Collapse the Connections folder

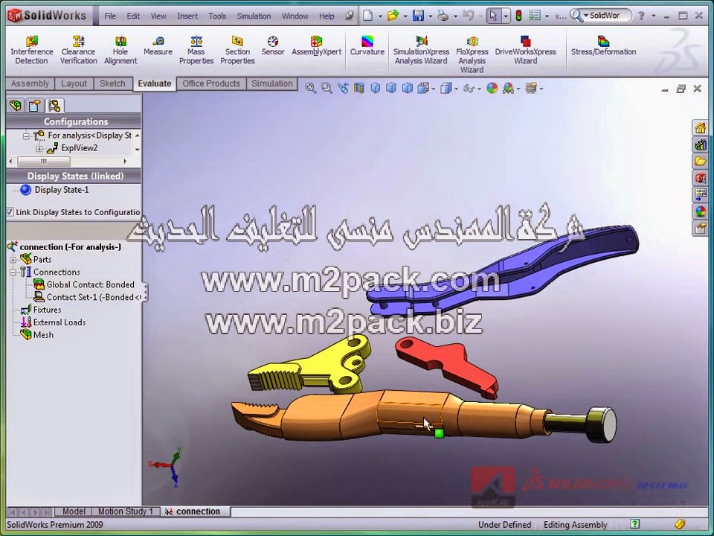tap(13, 272)
